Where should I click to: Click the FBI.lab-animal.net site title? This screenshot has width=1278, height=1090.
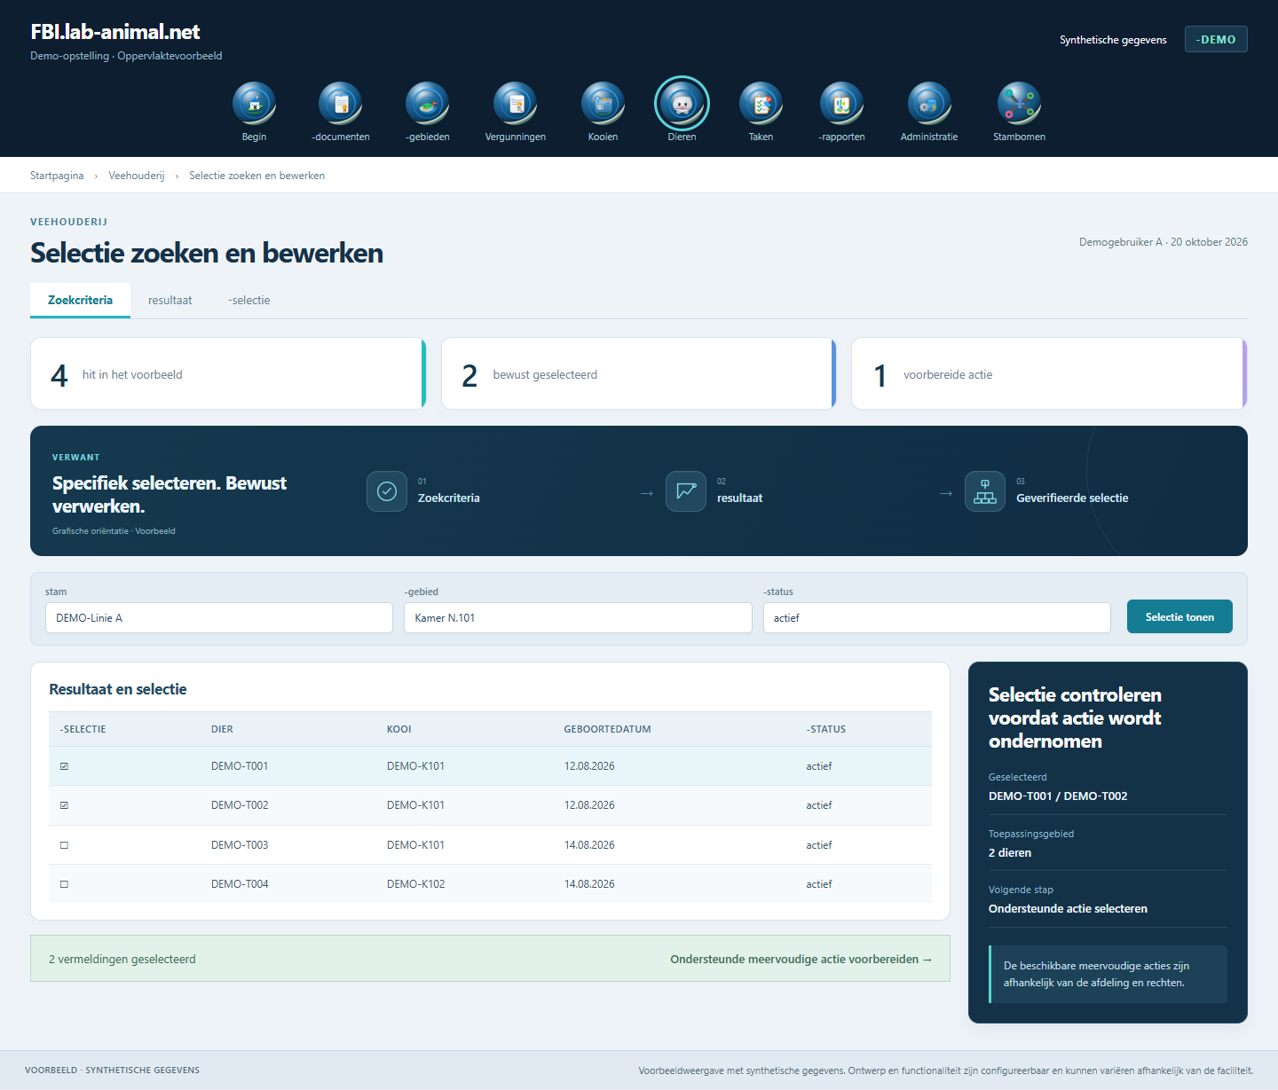pyautogui.click(x=115, y=32)
